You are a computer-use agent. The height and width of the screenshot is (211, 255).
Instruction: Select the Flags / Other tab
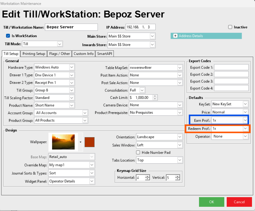[x=60, y=54]
